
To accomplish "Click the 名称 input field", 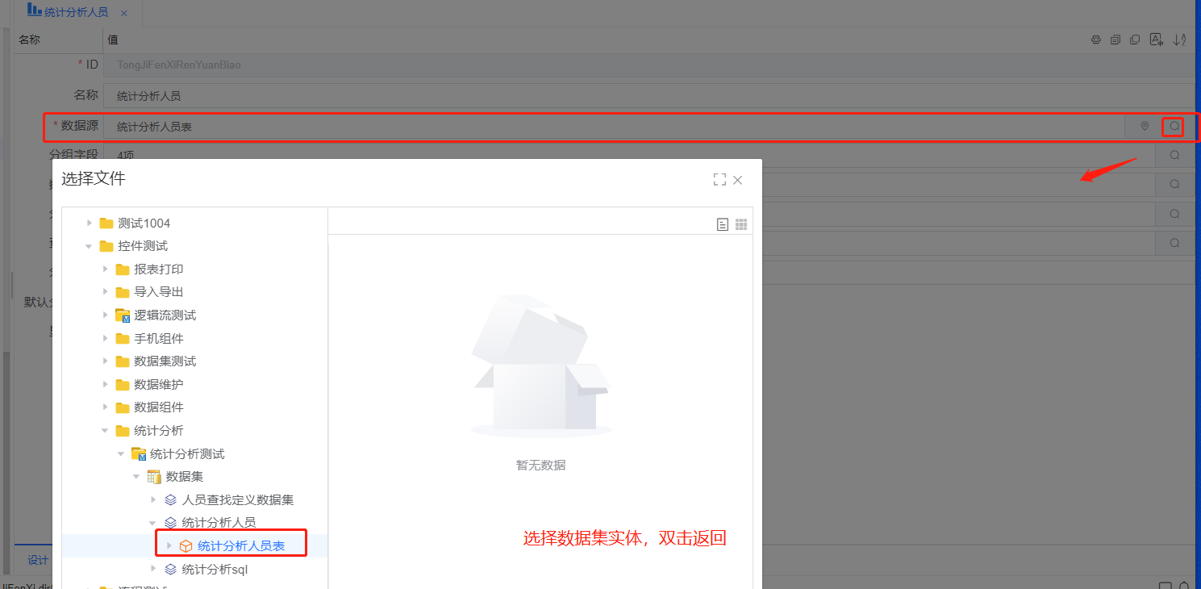I will pos(645,95).
